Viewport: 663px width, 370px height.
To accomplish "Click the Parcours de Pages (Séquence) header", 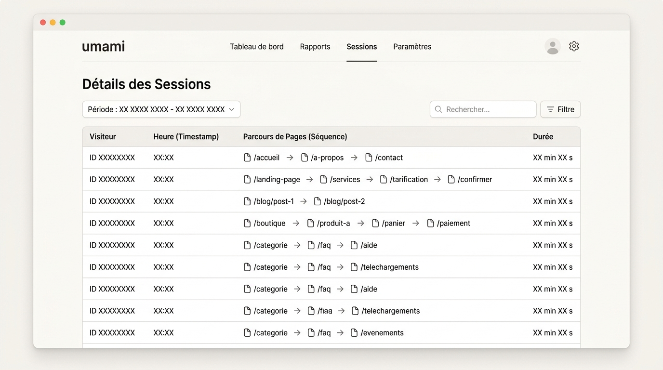I will click(x=295, y=137).
